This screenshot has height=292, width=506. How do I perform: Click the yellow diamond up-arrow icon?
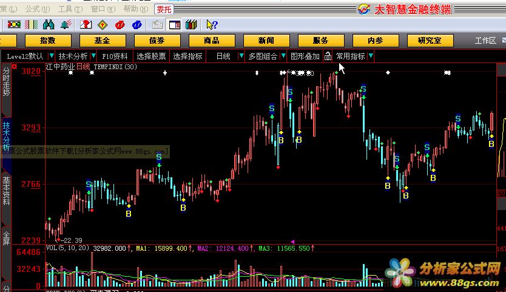tap(103, 24)
